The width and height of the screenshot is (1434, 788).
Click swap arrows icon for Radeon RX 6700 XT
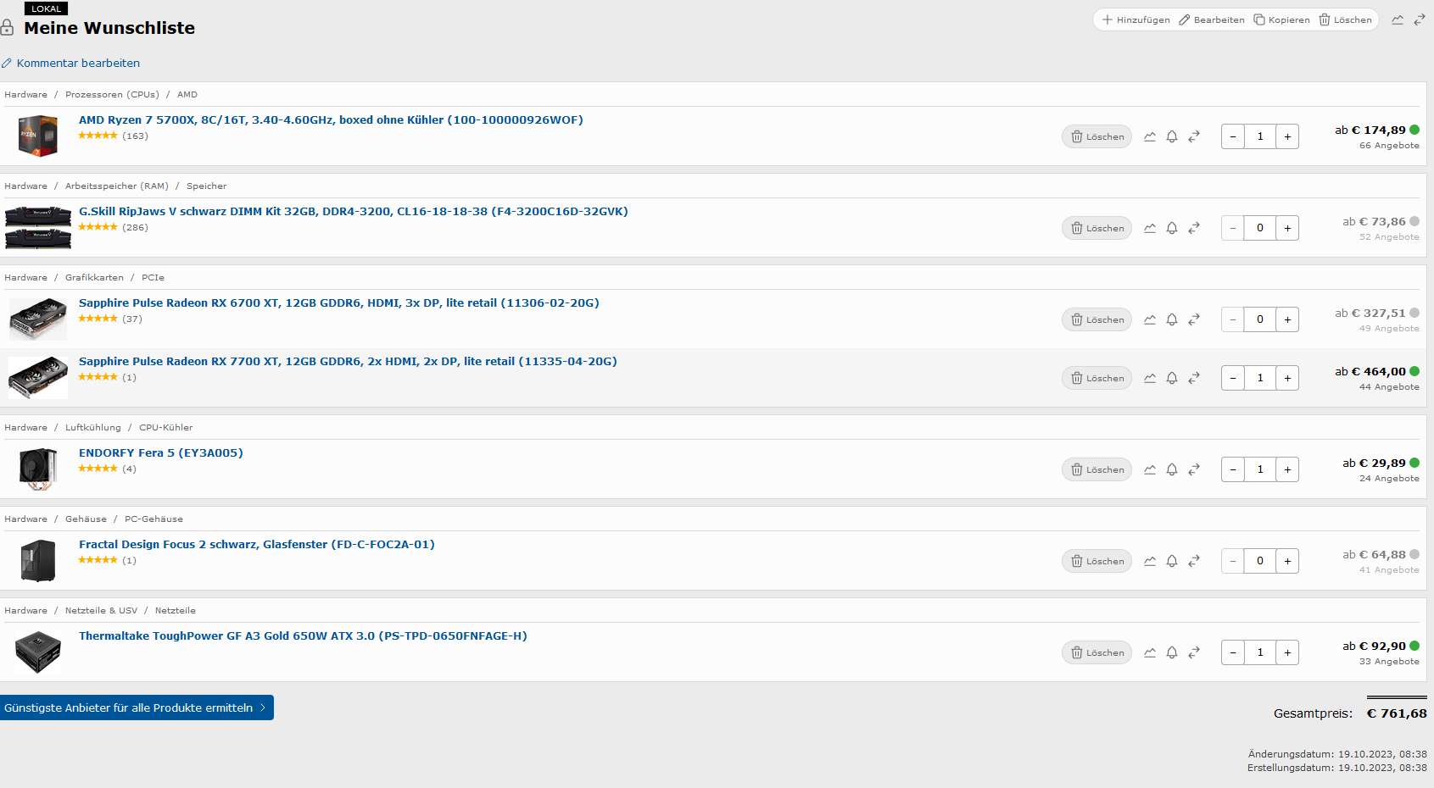click(1194, 319)
